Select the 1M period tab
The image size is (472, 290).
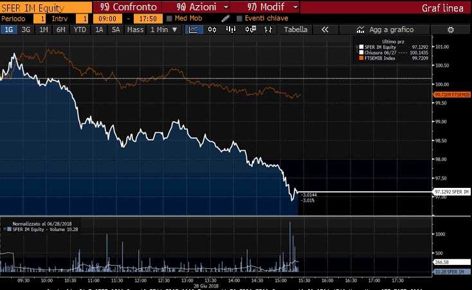(44, 30)
